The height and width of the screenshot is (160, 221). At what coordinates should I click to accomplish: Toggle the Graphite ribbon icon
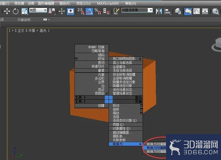pyautogui.click(x=188, y=11)
